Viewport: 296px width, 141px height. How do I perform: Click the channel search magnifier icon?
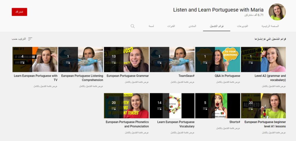[x=132, y=26]
